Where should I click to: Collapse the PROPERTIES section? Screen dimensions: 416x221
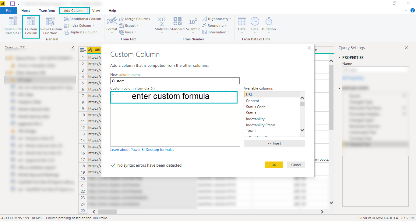[x=340, y=58]
